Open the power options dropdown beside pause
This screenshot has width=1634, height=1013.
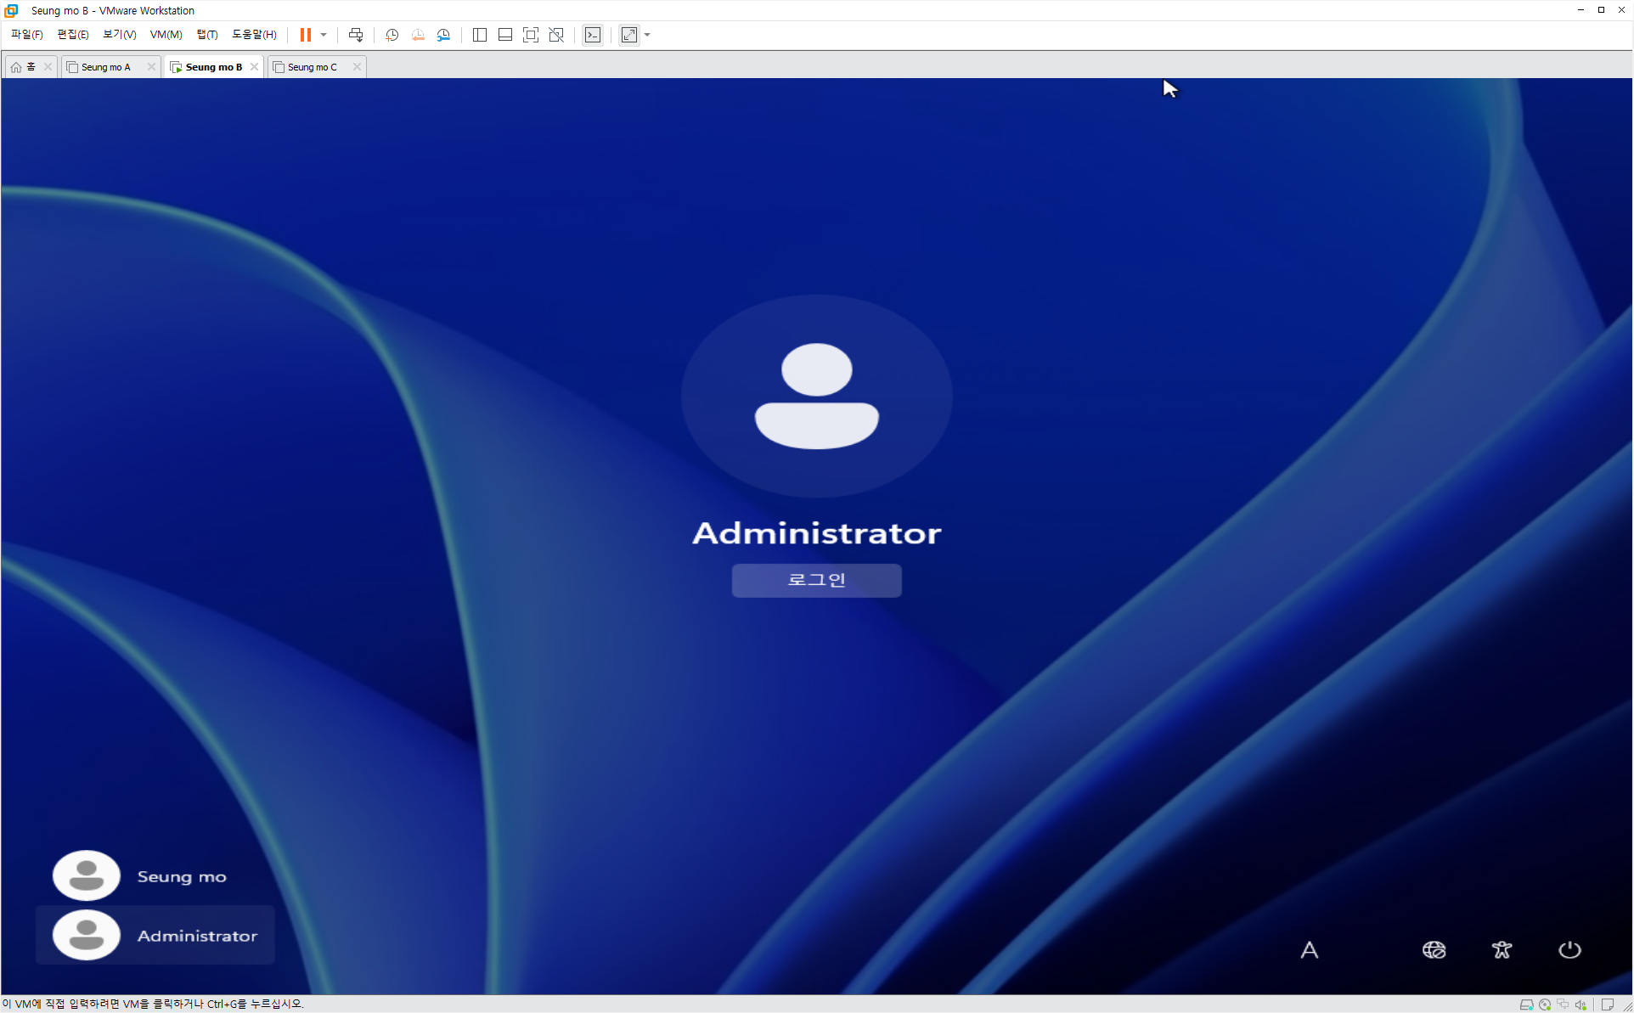coord(324,35)
